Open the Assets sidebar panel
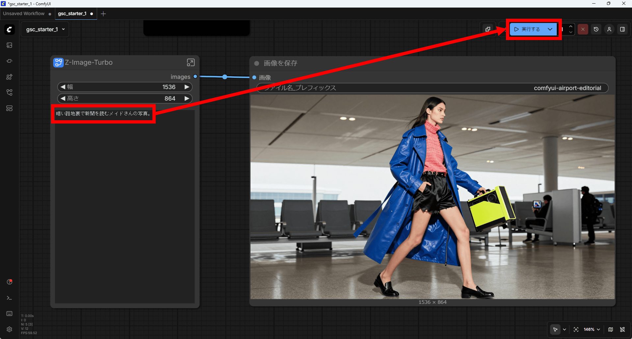 (9, 45)
